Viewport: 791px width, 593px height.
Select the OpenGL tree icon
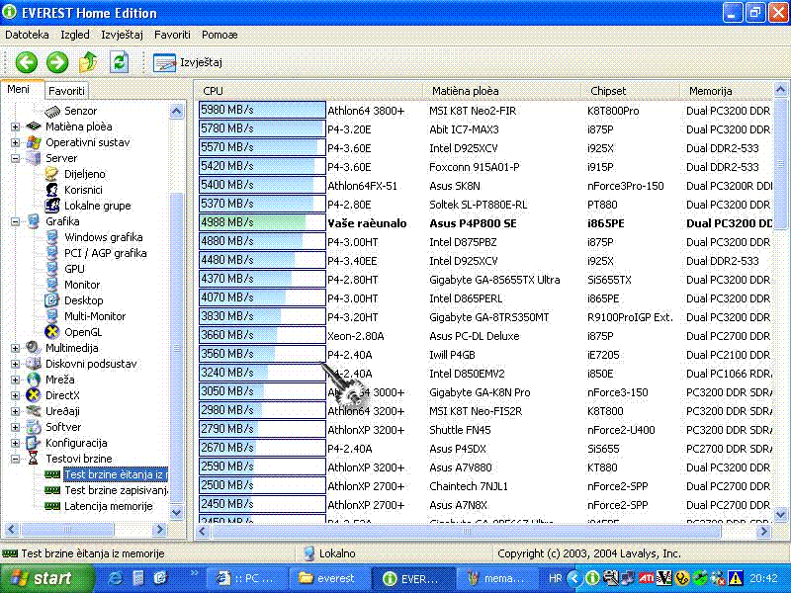[x=54, y=332]
